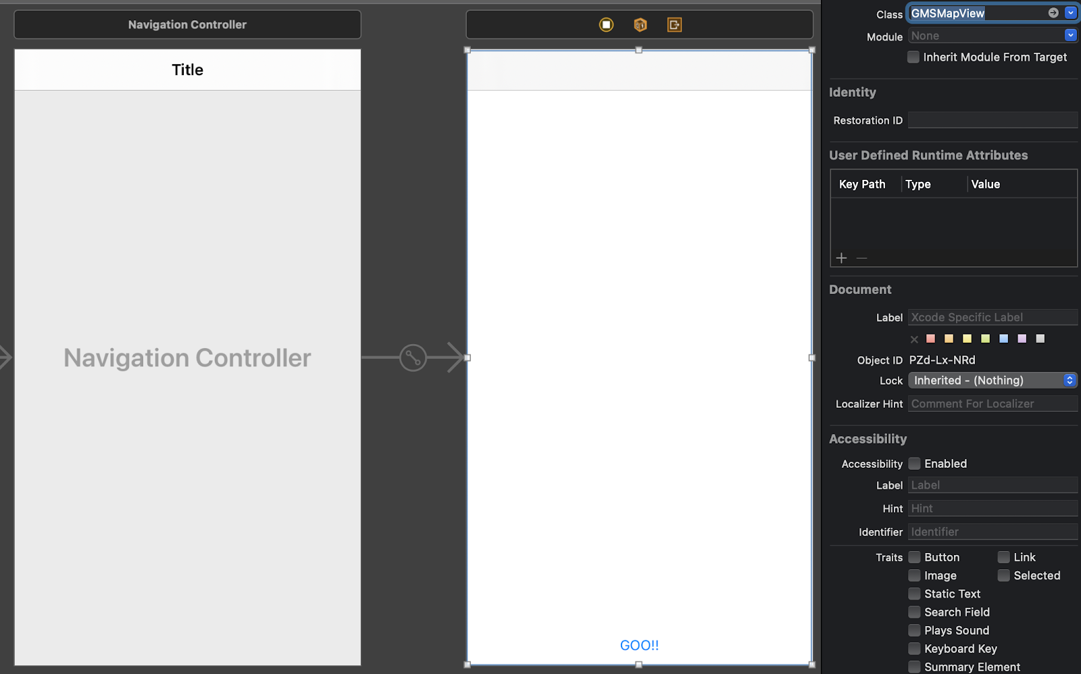The height and width of the screenshot is (674, 1081).
Task: Click the top-center resize handle of view
Action: [638, 50]
